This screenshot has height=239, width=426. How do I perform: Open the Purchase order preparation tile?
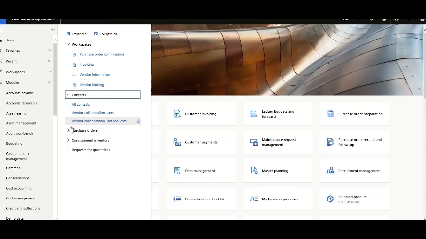[354, 114]
